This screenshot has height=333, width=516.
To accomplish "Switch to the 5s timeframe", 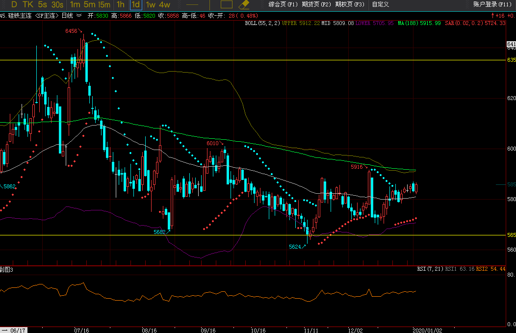I will point(43,4).
